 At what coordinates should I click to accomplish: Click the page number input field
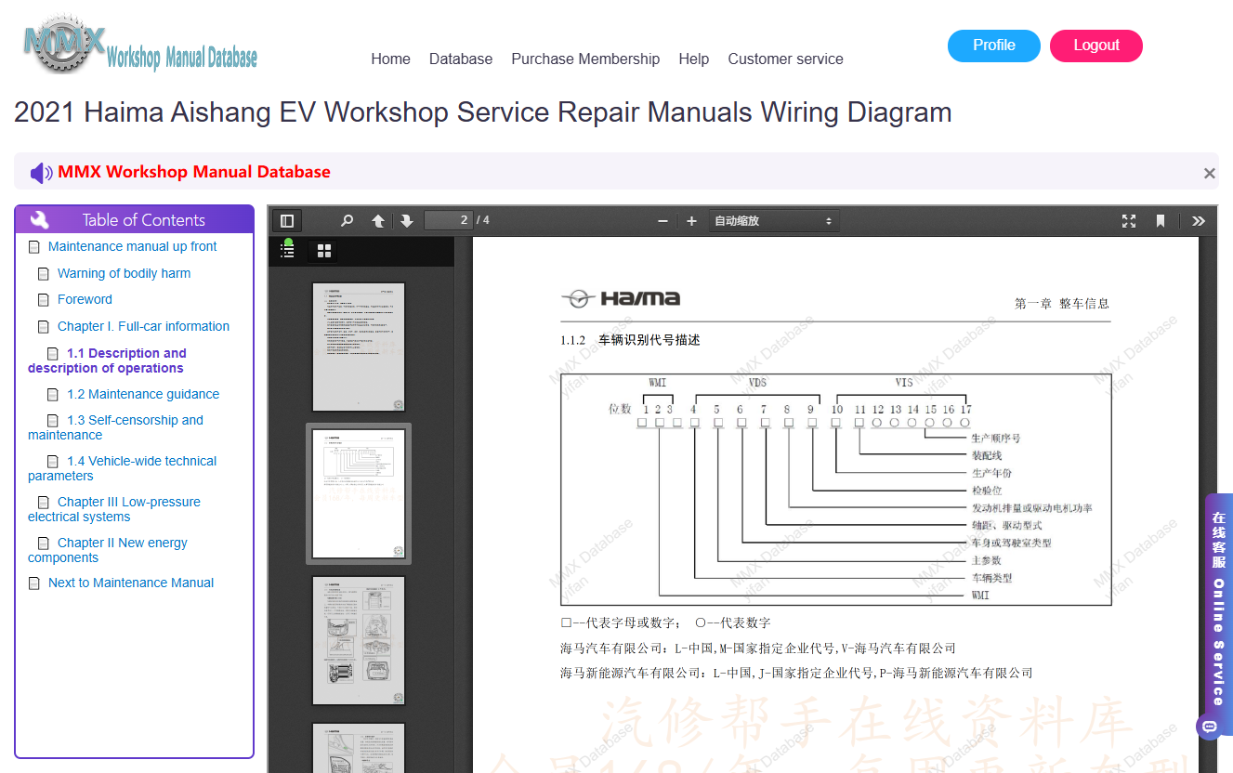point(449,220)
